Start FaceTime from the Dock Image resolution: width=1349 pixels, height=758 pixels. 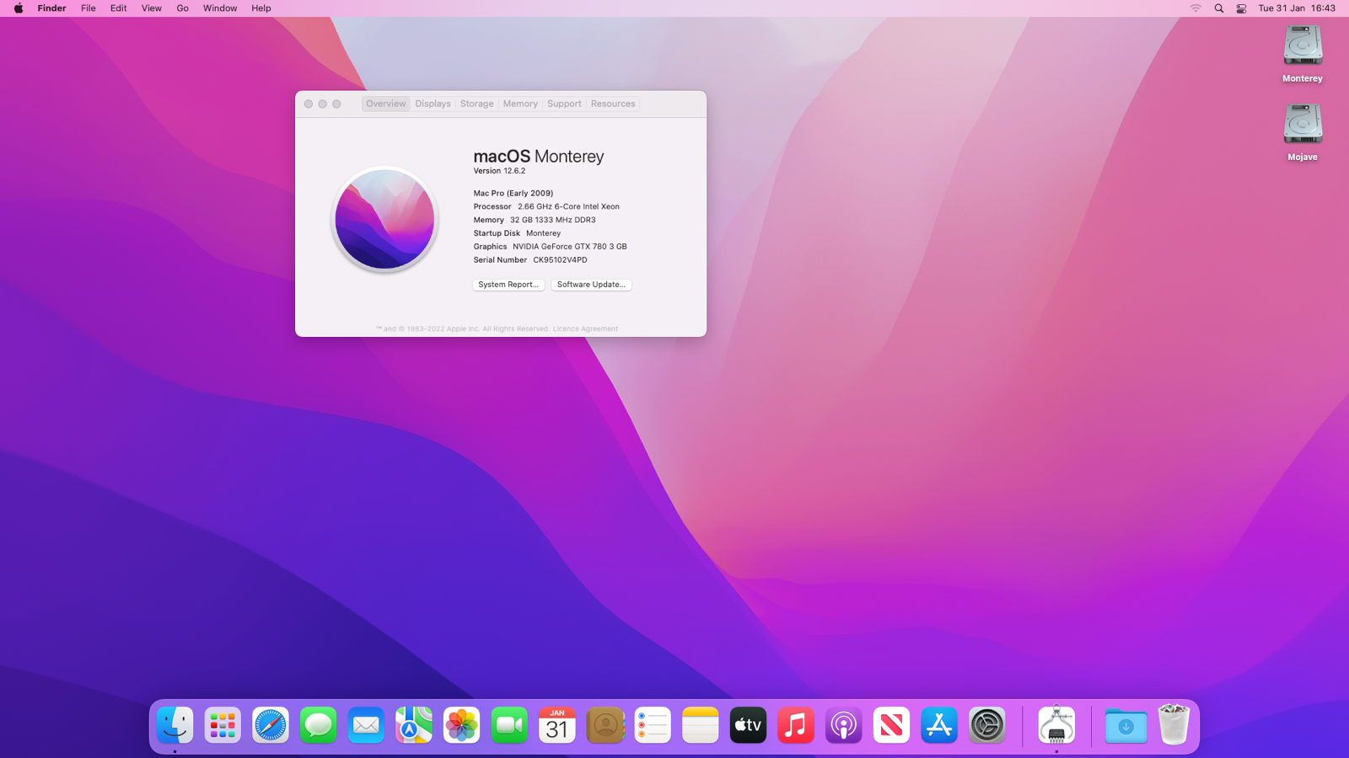[509, 725]
